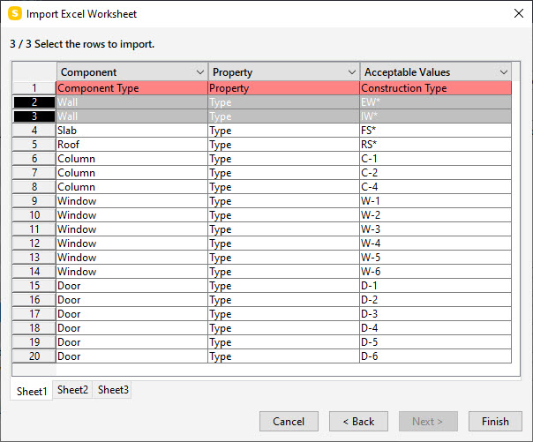Select row header 20

[x=34, y=356]
